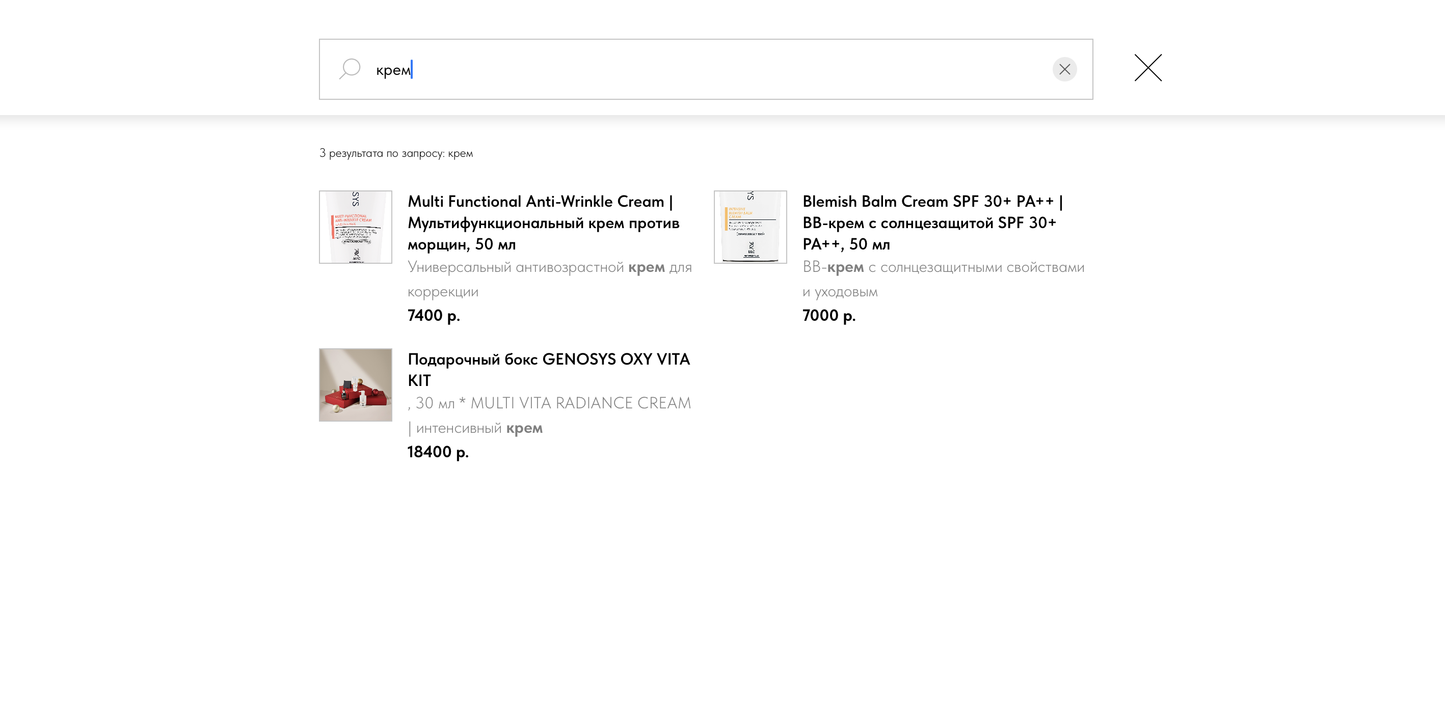Click the word 'коррекции' in the Anti-Wrinkle description
Viewport: 1445px width, 720px height.
(x=443, y=292)
